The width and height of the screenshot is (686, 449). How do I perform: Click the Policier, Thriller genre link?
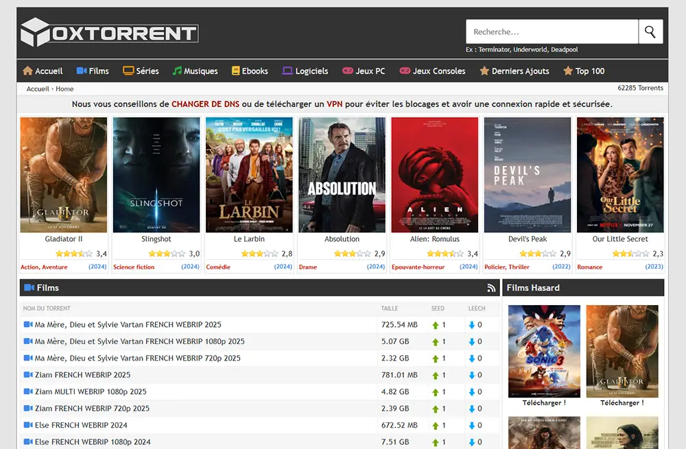(x=507, y=267)
